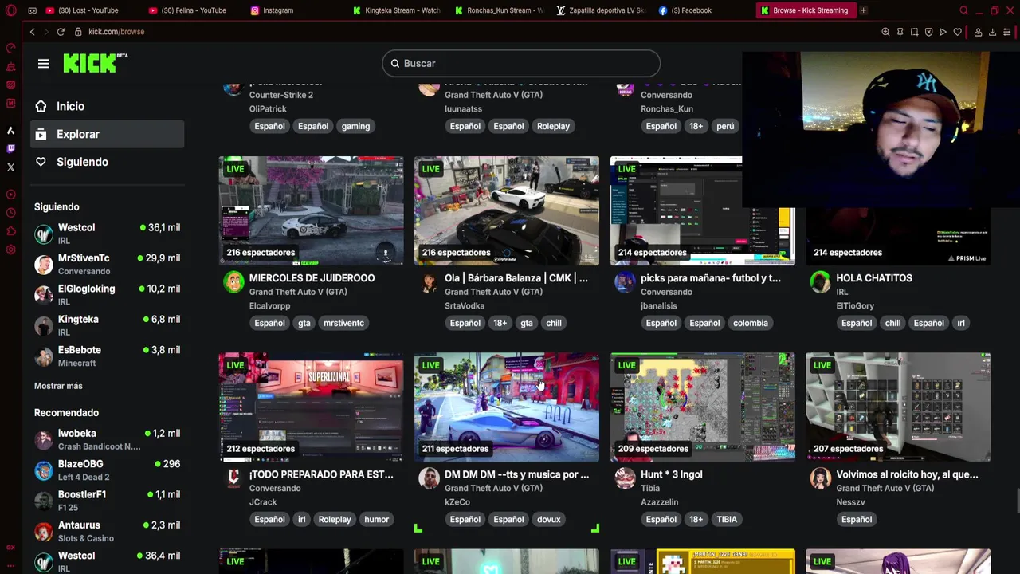Open the Kick hamburger menu
This screenshot has width=1020, height=574.
coord(44,64)
